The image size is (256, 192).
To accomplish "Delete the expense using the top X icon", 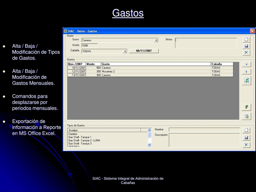I will pyautogui.click(x=246, y=52).
